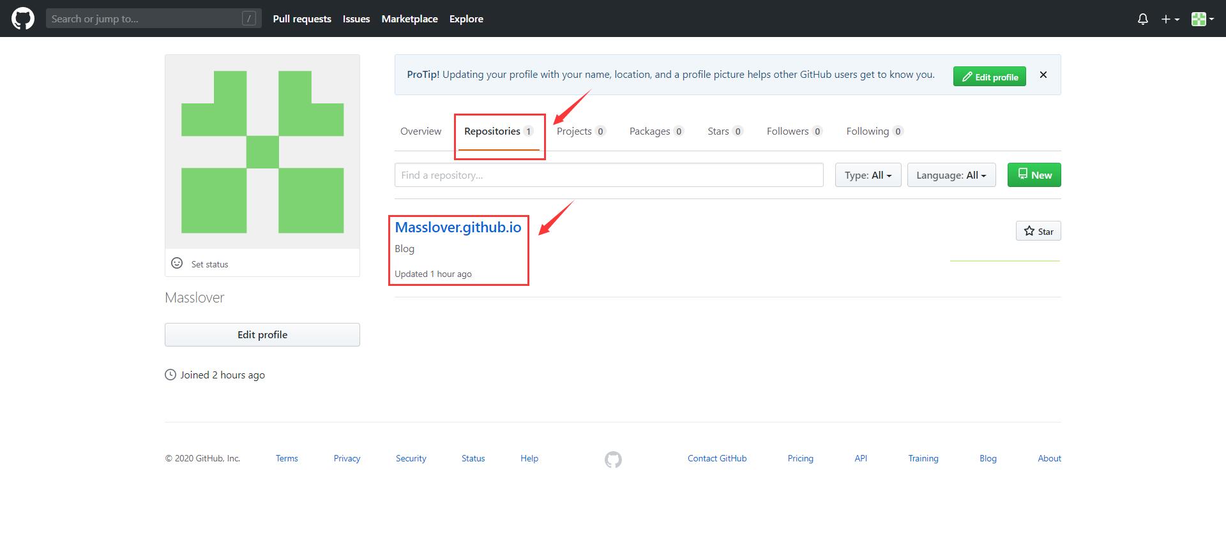Click the Masslover username text
The width and height of the screenshot is (1226, 552).
pyautogui.click(x=194, y=297)
